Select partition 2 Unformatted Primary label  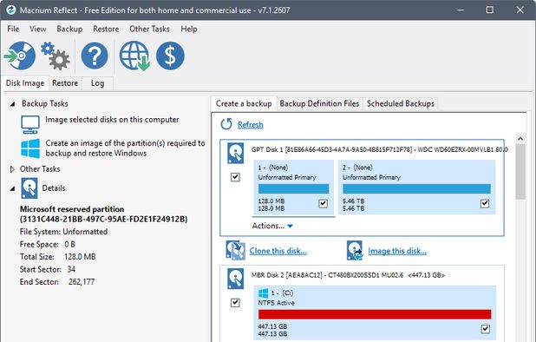click(x=371, y=177)
